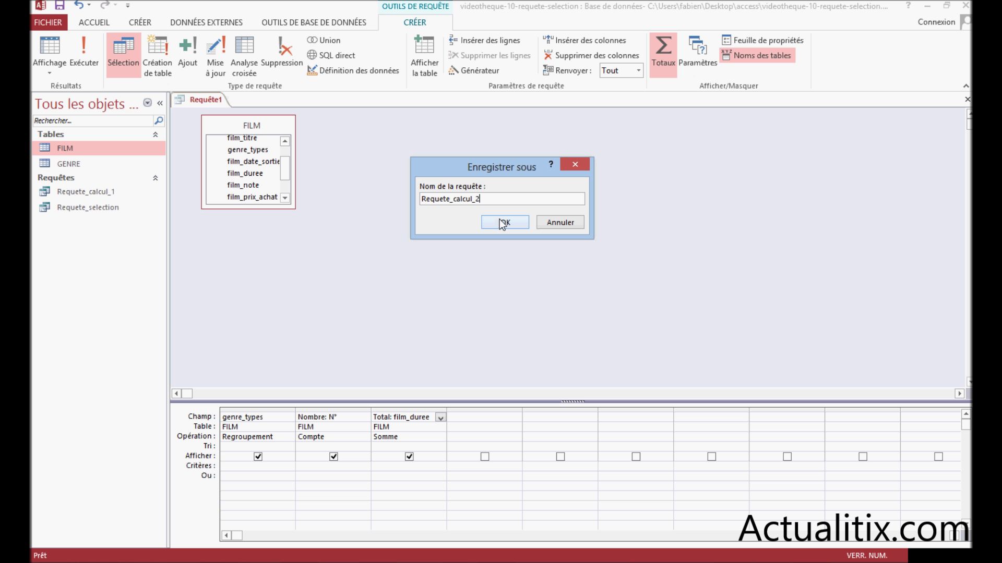1002x563 pixels.
Task: Open the SQL direct option
Action: tap(331, 55)
